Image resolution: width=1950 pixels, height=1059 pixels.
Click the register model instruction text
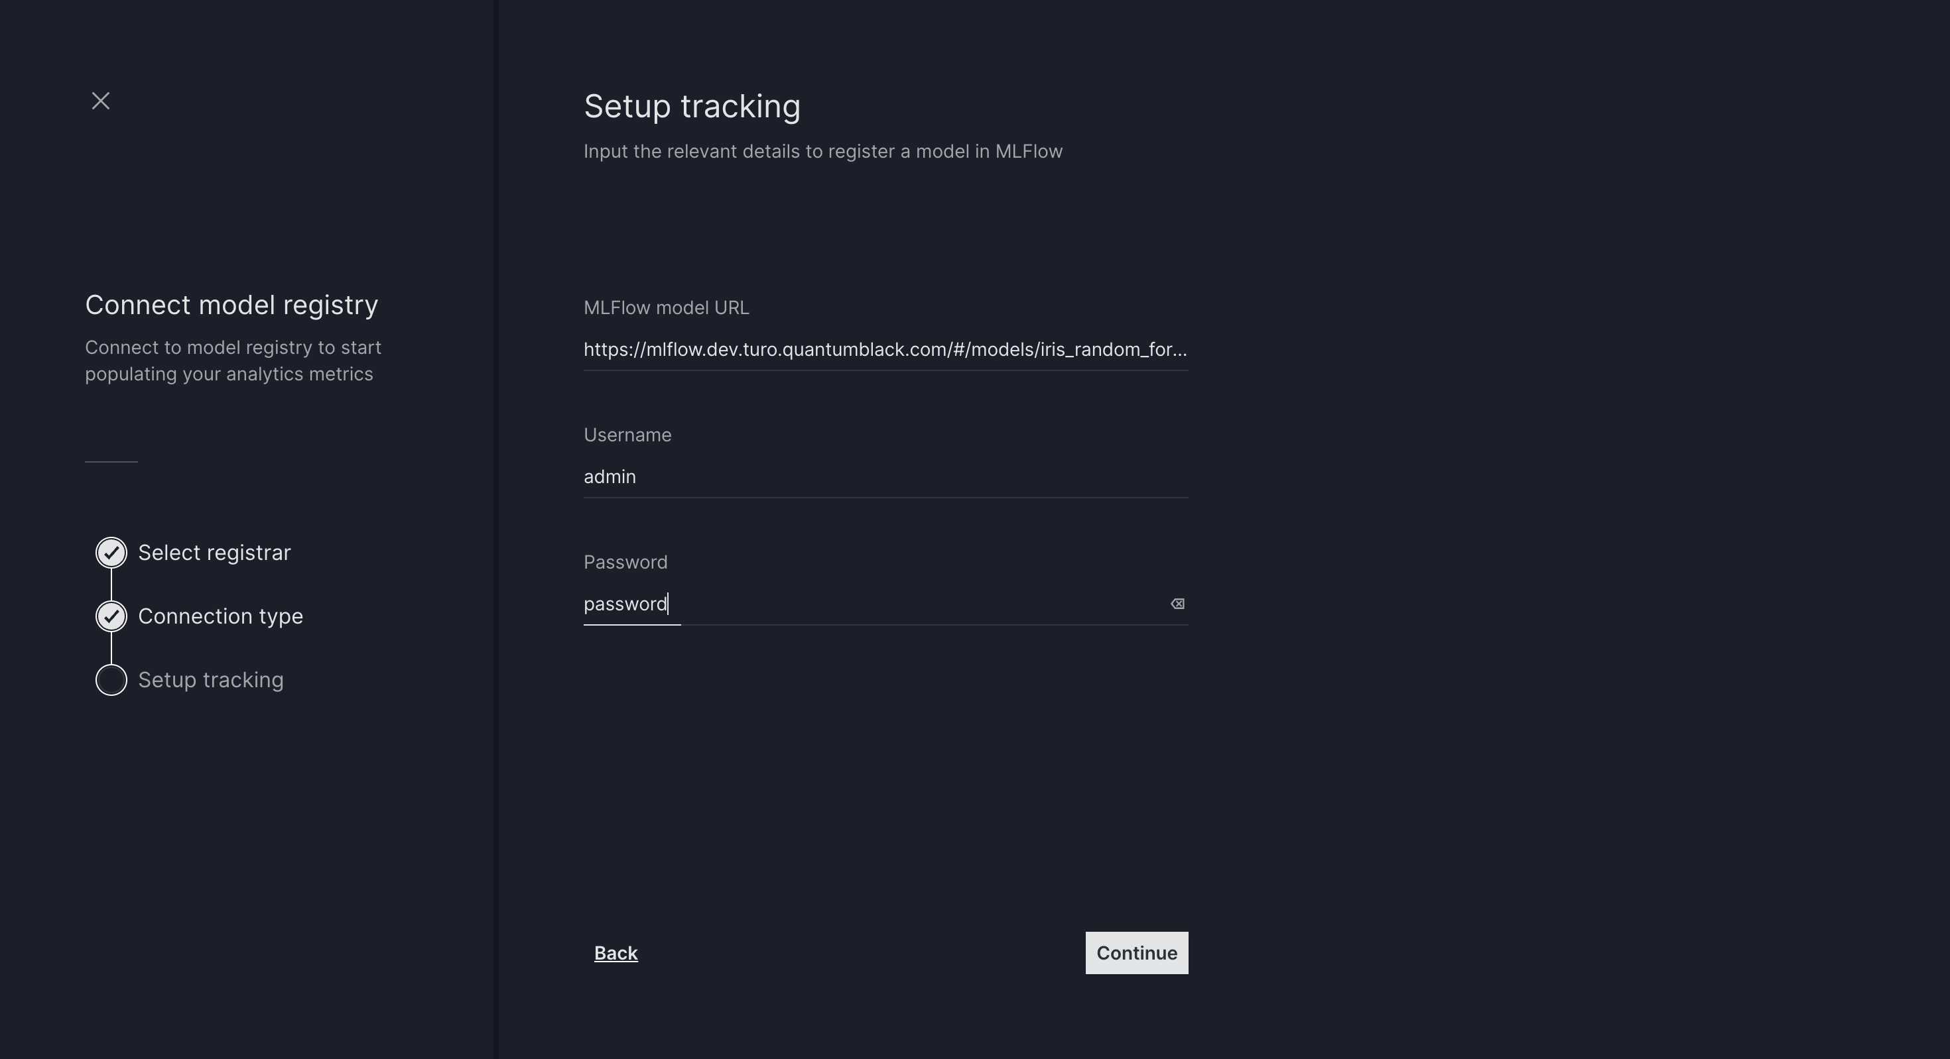pos(823,150)
